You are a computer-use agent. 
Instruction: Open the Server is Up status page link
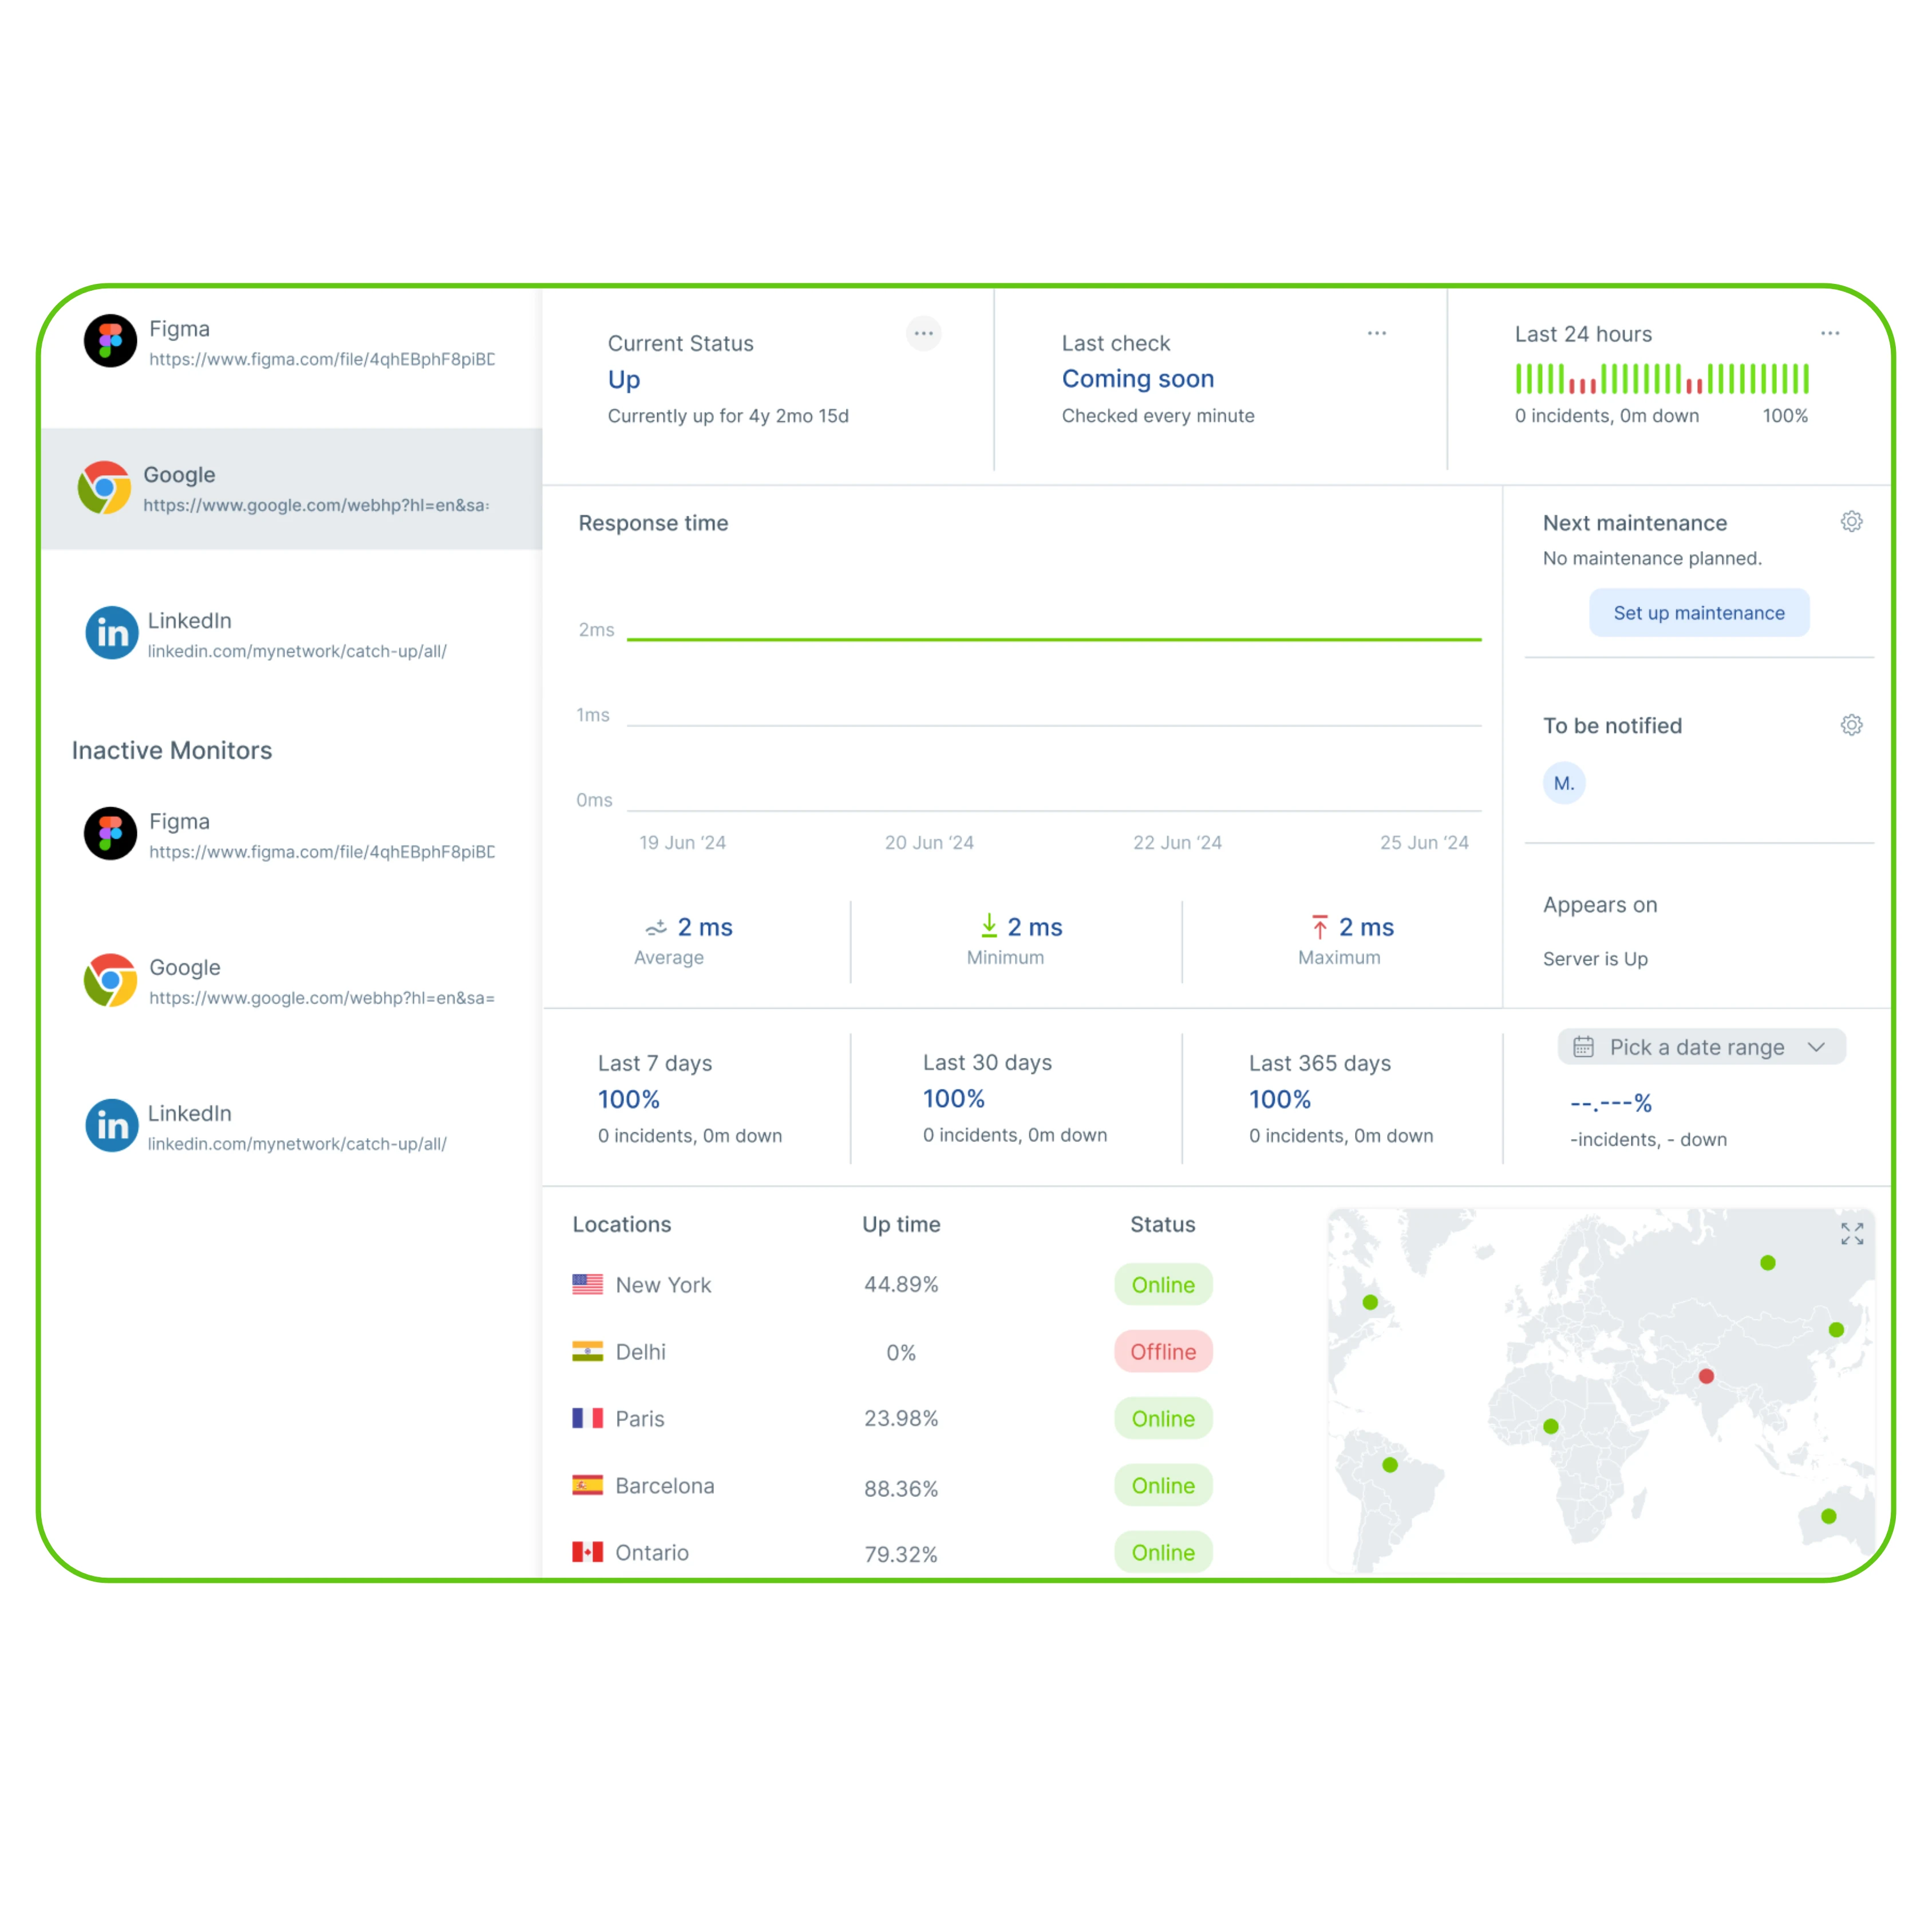tap(1595, 958)
